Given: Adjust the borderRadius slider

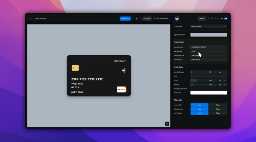Looking at the screenshot, I should pos(199,72).
